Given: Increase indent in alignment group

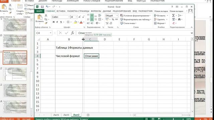Looking at the screenshot, I should pyautogui.click(x=92, y=23).
